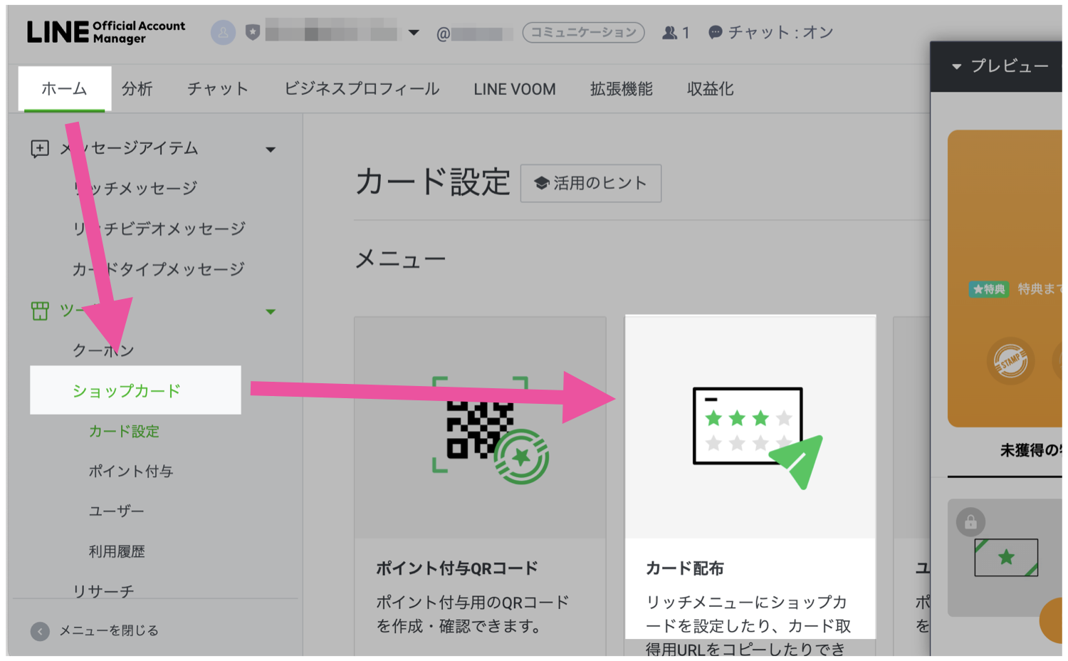Viewport: 1068px width, 661px height.
Task: Open the account name dropdown
Action: click(414, 32)
